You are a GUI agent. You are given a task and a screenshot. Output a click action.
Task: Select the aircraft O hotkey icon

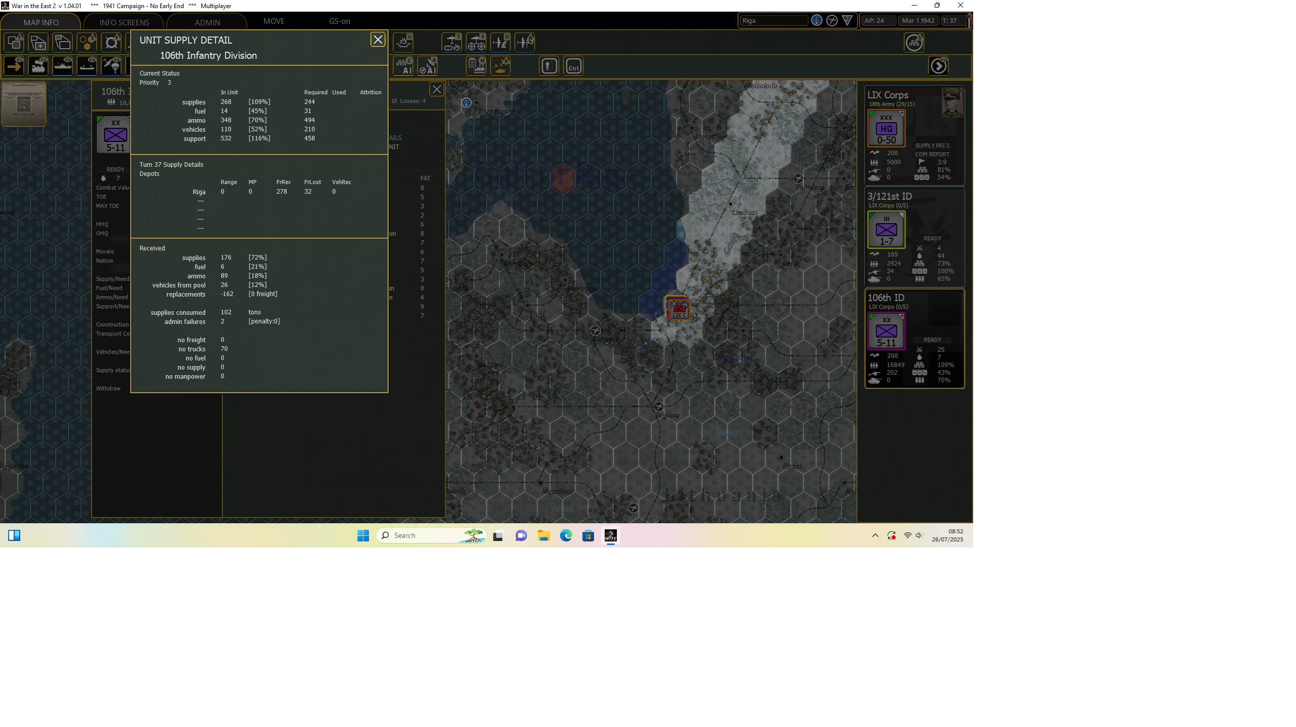[500, 42]
